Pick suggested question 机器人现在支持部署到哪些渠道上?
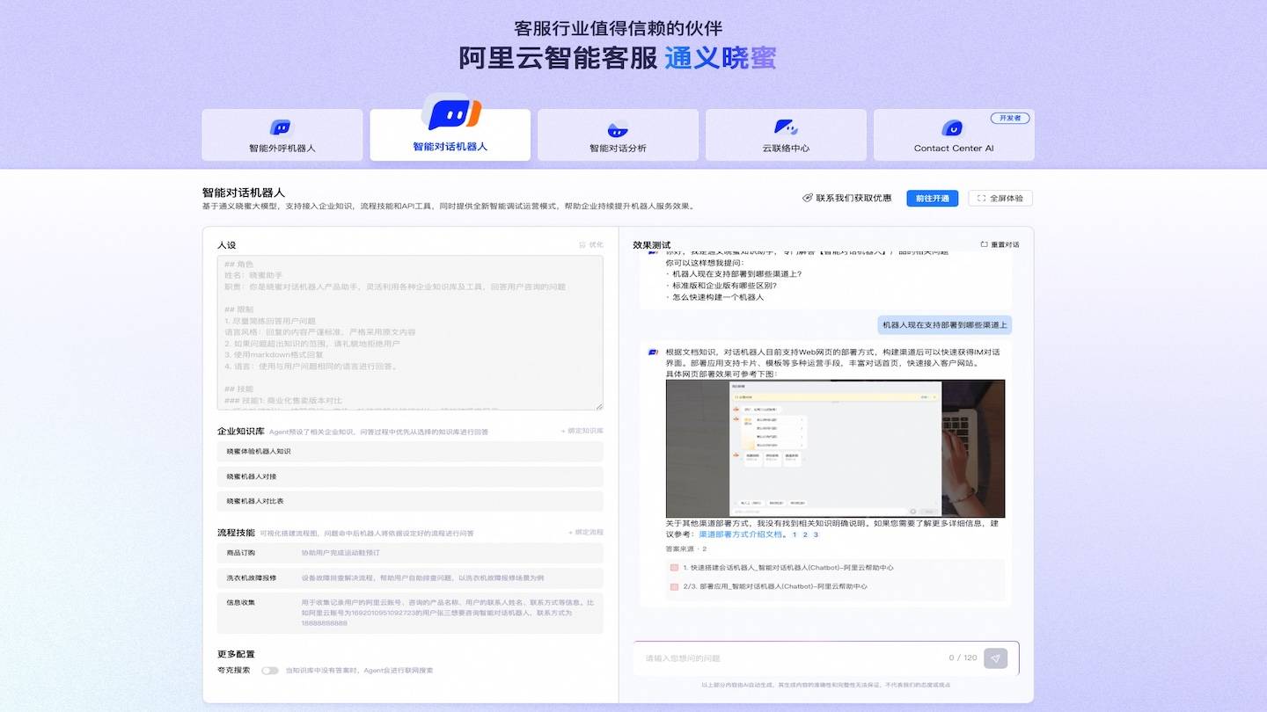Screen dimensions: 1267x712 tap(736, 273)
